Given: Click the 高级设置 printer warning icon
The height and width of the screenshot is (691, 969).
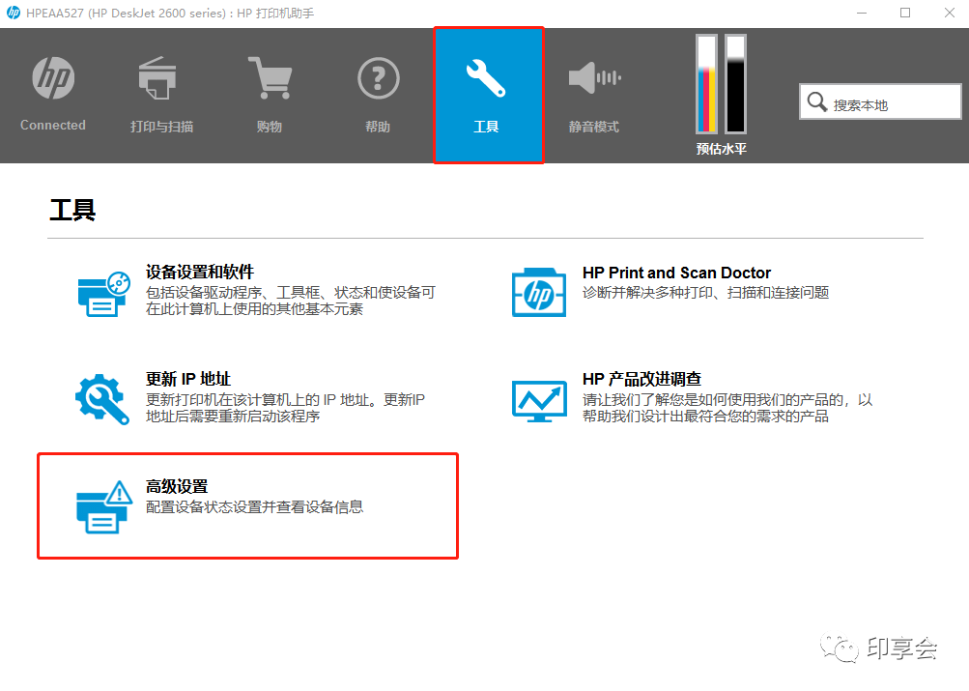Looking at the screenshot, I should (104, 506).
